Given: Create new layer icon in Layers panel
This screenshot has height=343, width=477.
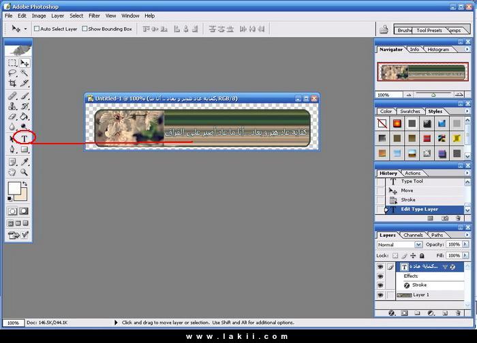Looking at the screenshot, I should pyautogui.click(x=445, y=313).
